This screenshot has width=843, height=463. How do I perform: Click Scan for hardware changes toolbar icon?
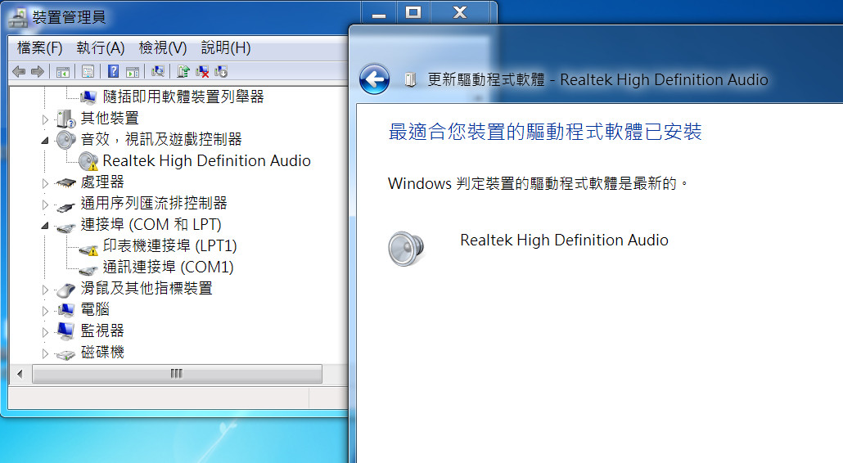(x=157, y=71)
